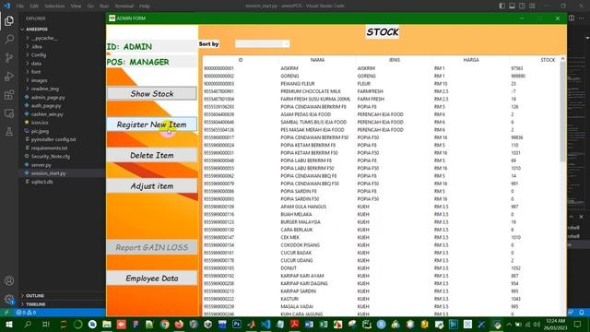Click the HARGA column header

coord(471,60)
